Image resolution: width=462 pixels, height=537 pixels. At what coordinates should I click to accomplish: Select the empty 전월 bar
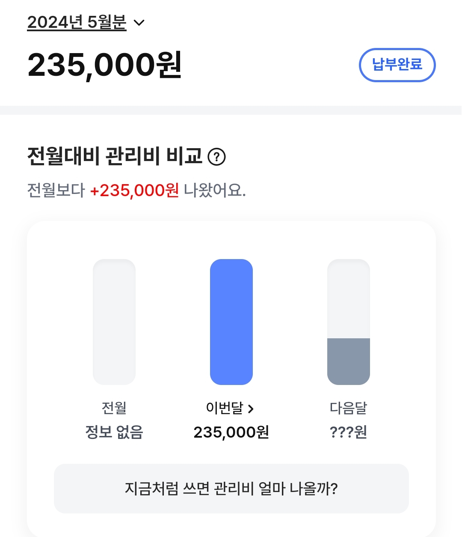coord(114,322)
